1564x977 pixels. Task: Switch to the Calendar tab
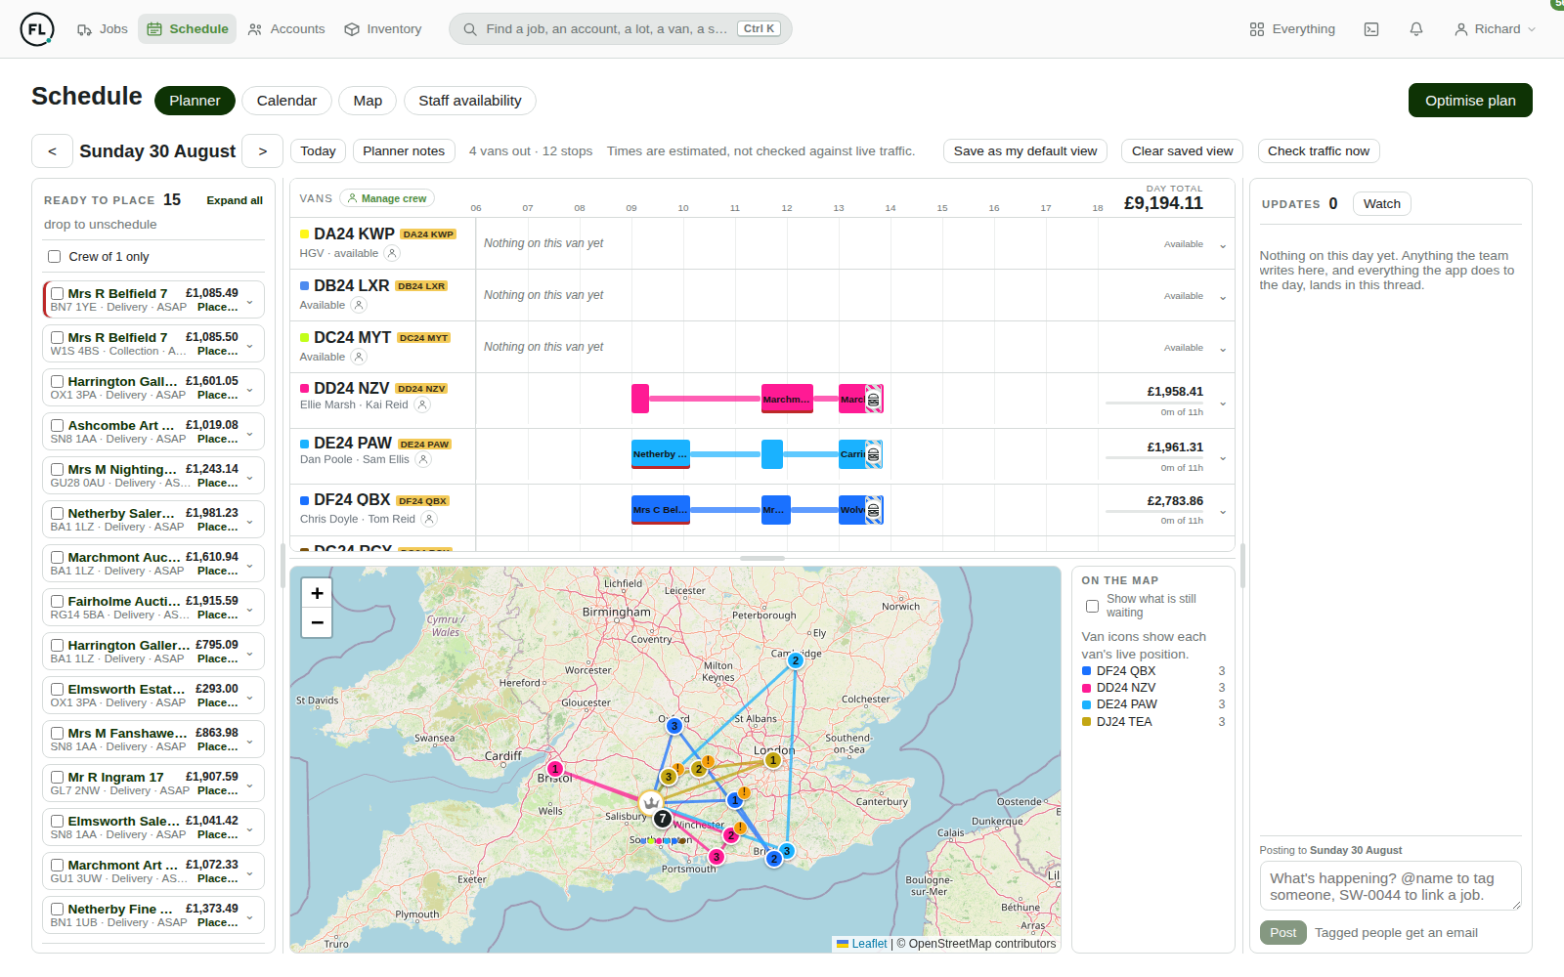[286, 101]
